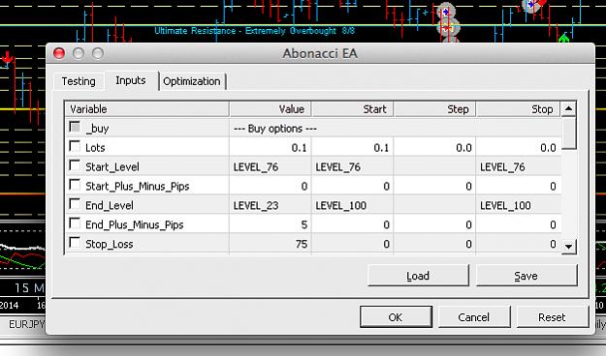Open End_Level Start cell LEVEL_100
606x356 pixels.
coord(353,206)
